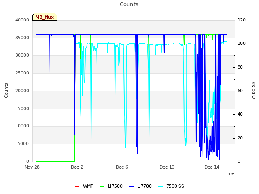Click the Dec 2 x-axis label

77,167
